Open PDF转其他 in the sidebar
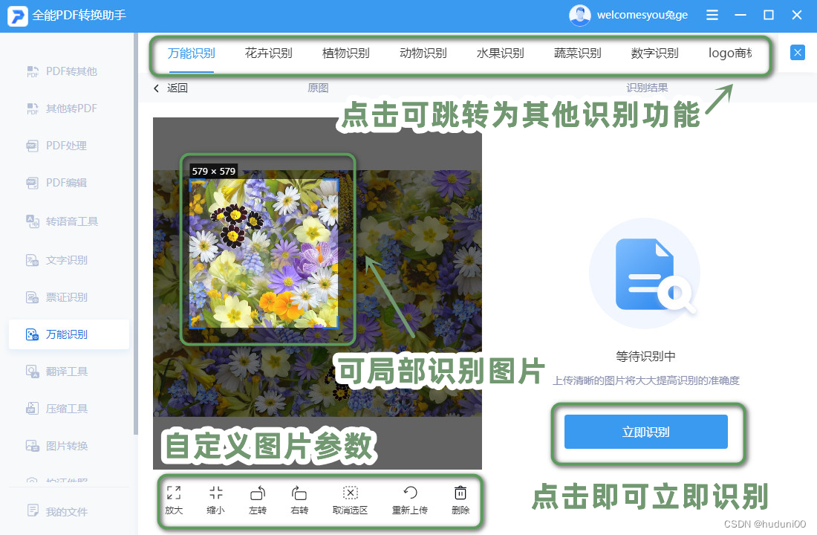This screenshot has width=817, height=535. 71,71
